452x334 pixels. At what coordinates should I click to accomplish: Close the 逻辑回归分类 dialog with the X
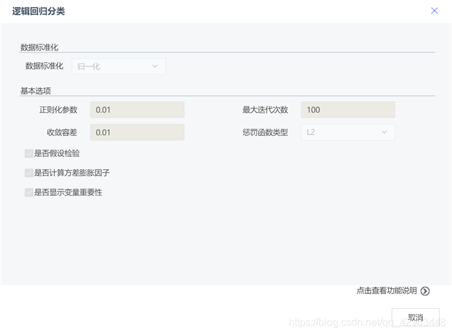click(434, 11)
